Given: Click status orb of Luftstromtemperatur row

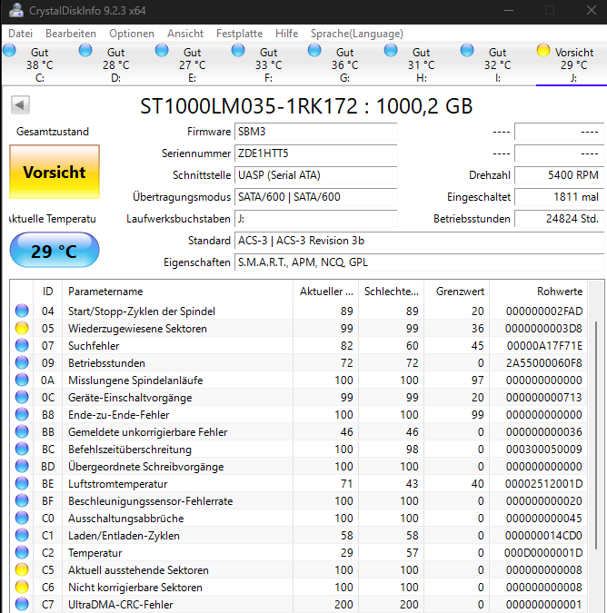Looking at the screenshot, I should pos(22,483).
